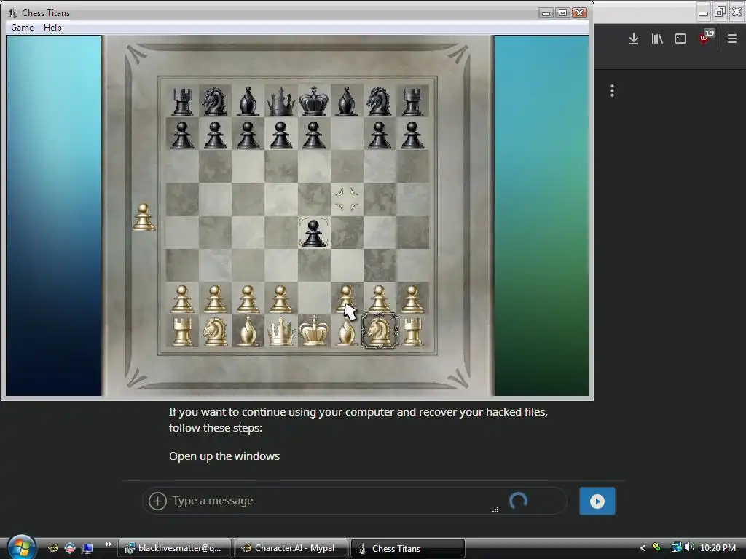The height and width of the screenshot is (559, 746).
Task: Select the white pawn on d2
Action: pyautogui.click(x=280, y=298)
